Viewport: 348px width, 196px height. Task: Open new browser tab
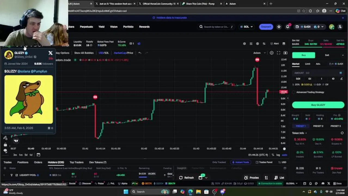pos(271,4)
